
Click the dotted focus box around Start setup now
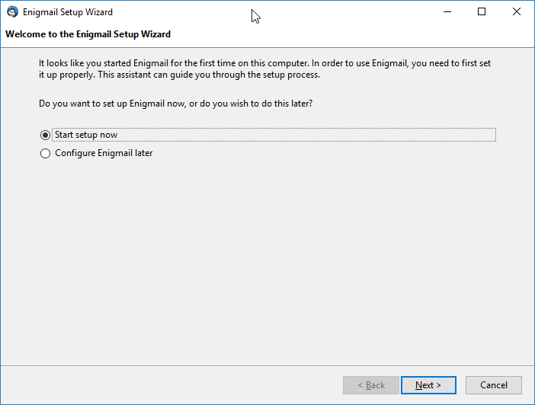pos(274,135)
